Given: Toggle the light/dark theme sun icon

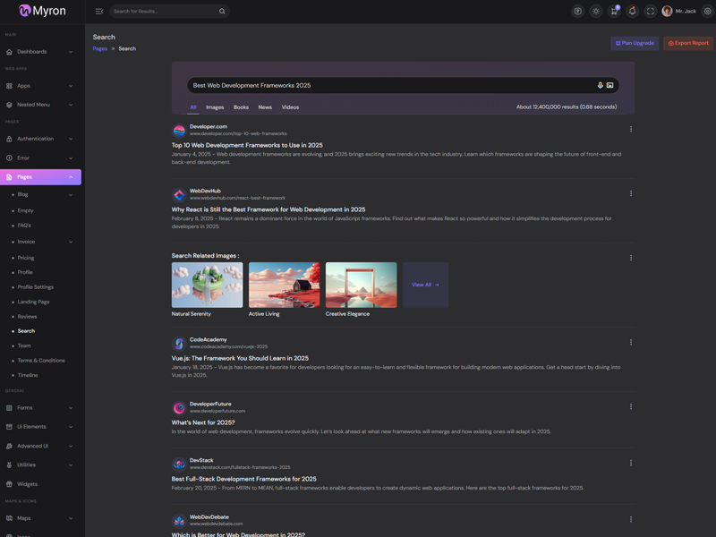Looking at the screenshot, I should pos(596,12).
